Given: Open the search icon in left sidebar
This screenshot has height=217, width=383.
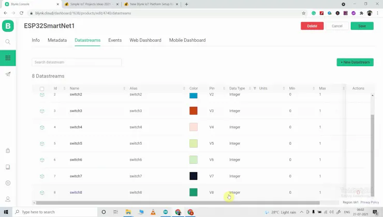Looking at the screenshot, I should (x=8, y=42).
